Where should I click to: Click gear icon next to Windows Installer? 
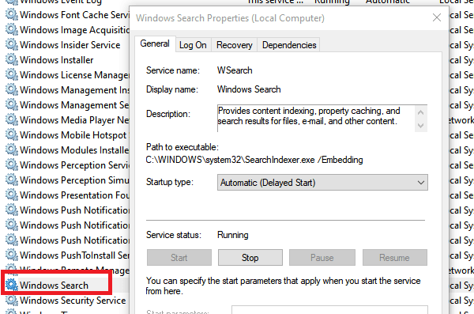tap(12, 59)
